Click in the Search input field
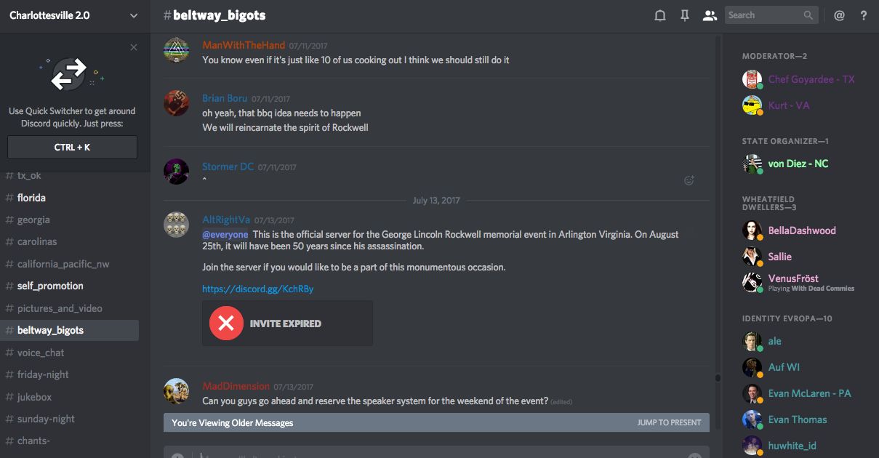 click(762, 15)
